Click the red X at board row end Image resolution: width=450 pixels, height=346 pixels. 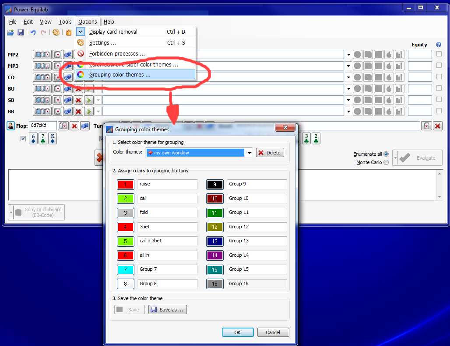437,126
